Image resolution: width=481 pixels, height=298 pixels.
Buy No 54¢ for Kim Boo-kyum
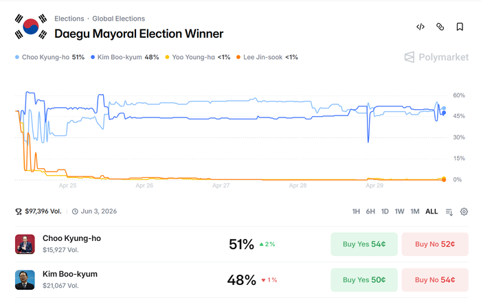click(x=434, y=279)
